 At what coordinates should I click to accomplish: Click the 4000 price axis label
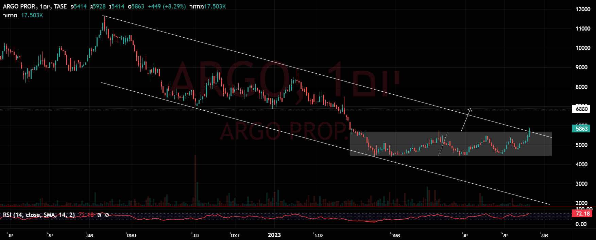[581, 164]
